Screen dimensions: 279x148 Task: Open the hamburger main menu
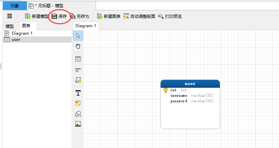click(10, 16)
